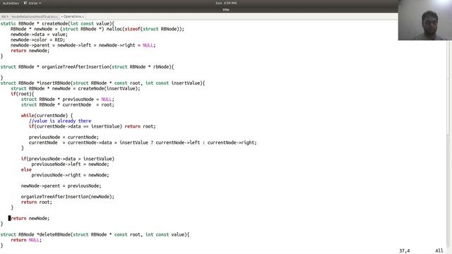This screenshot has height=254, width=452.
Task: Open the clock showing Sun 2:39 PM
Action: pos(226,3)
